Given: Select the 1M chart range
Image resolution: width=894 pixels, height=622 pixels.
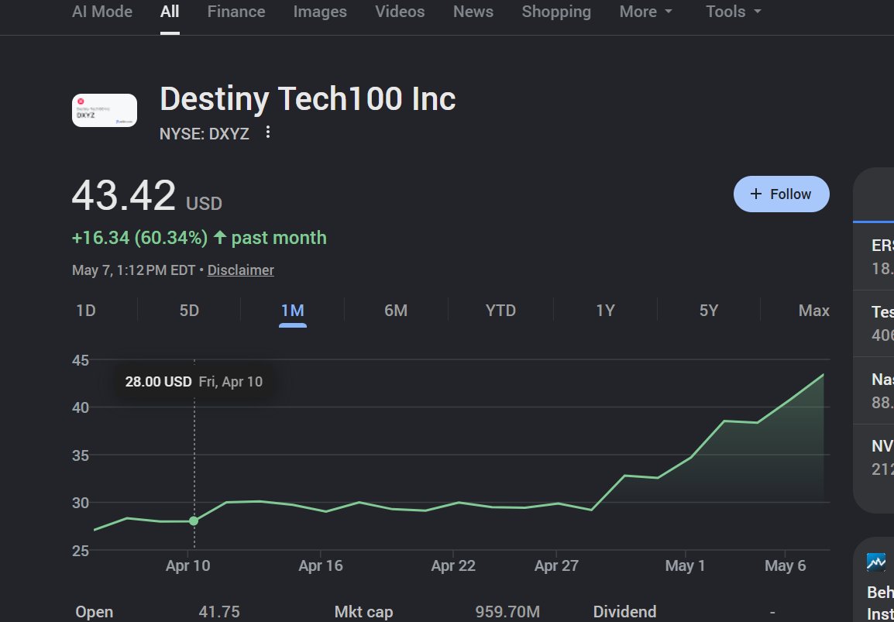Looking at the screenshot, I should pos(293,311).
